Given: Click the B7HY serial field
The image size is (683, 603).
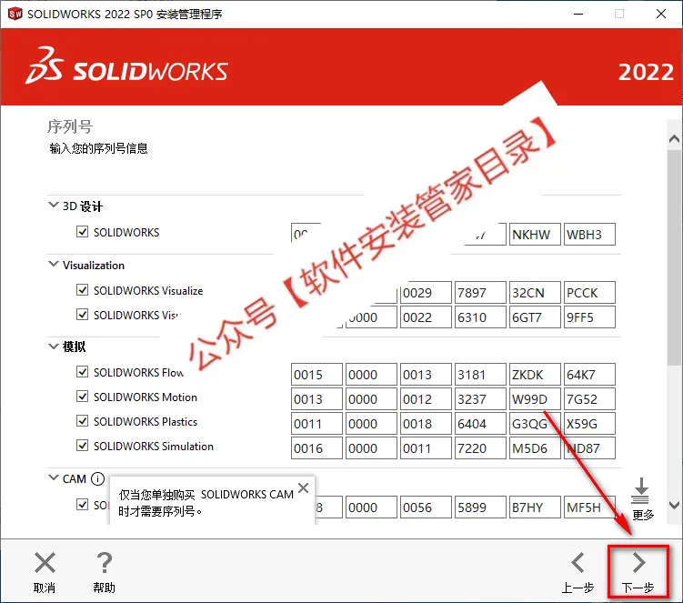Looking at the screenshot, I should [x=535, y=508].
